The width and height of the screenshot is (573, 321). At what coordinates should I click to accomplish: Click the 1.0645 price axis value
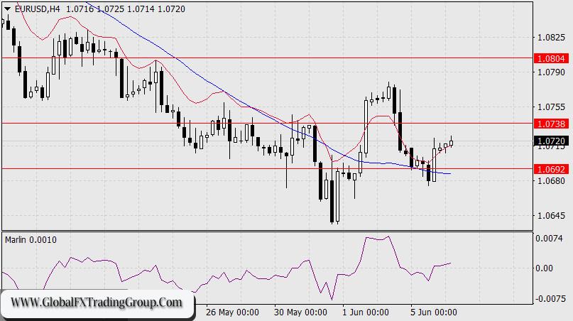click(x=551, y=215)
